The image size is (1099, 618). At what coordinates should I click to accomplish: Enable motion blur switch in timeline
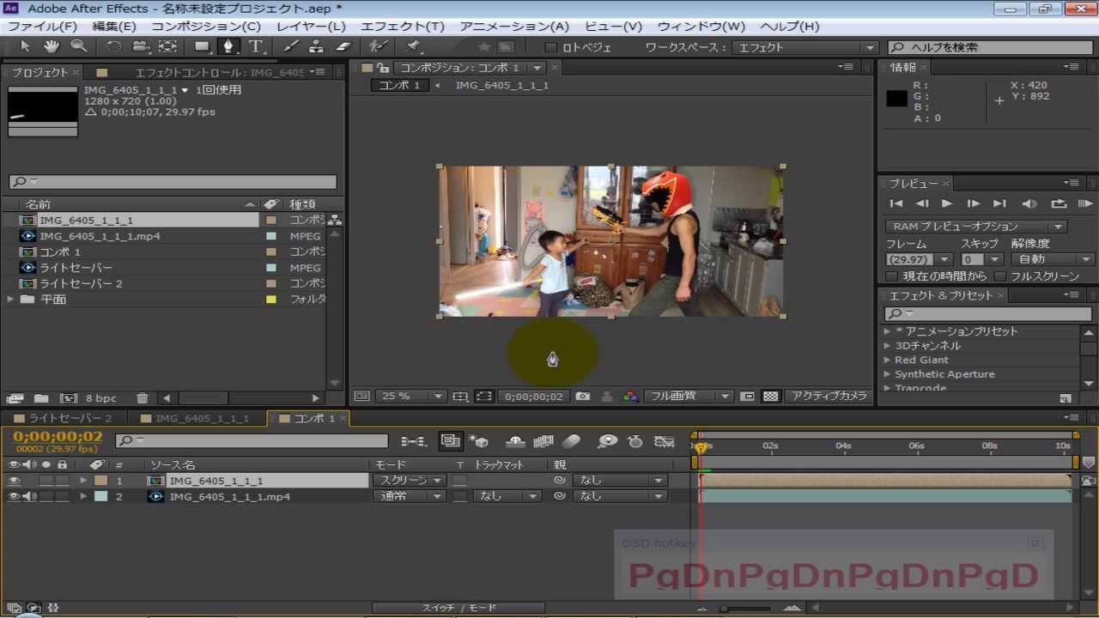[571, 441]
